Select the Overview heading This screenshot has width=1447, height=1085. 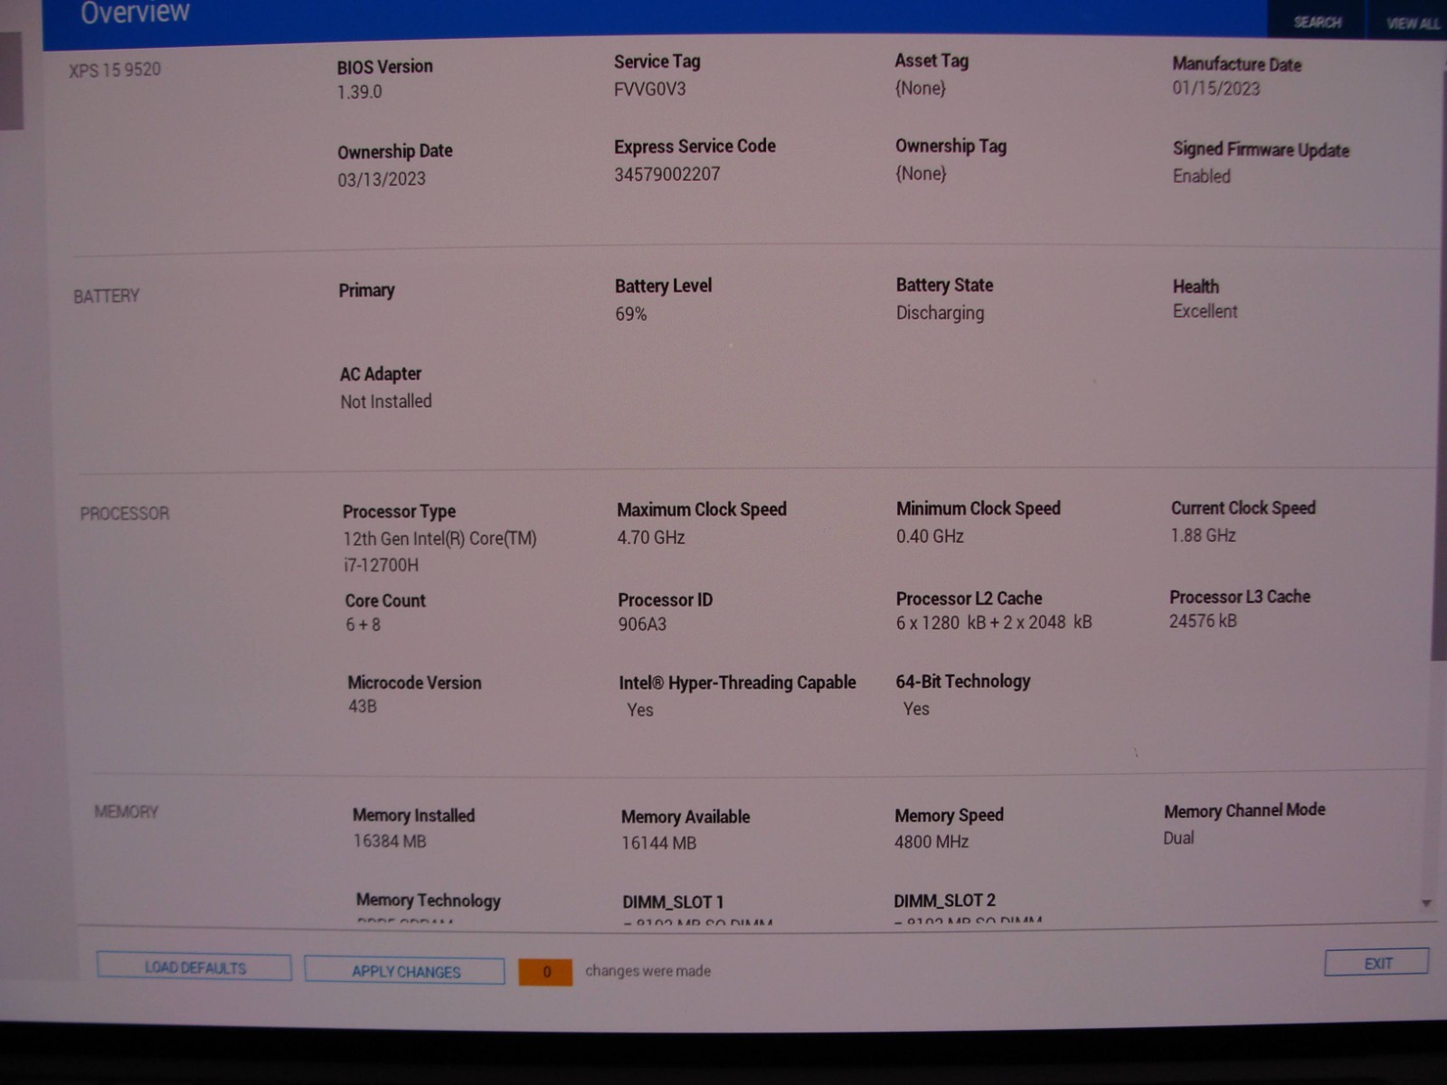[x=135, y=13]
